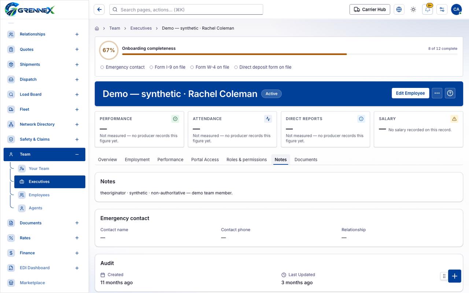Click the Direct Reports info icon
The width and height of the screenshot is (469, 293).
tap(361, 119)
